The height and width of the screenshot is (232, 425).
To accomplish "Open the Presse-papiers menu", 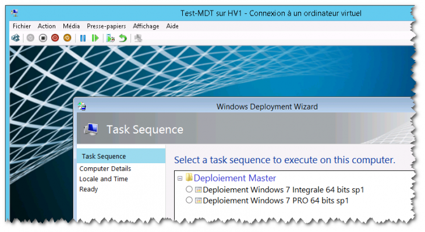I will click(x=106, y=26).
